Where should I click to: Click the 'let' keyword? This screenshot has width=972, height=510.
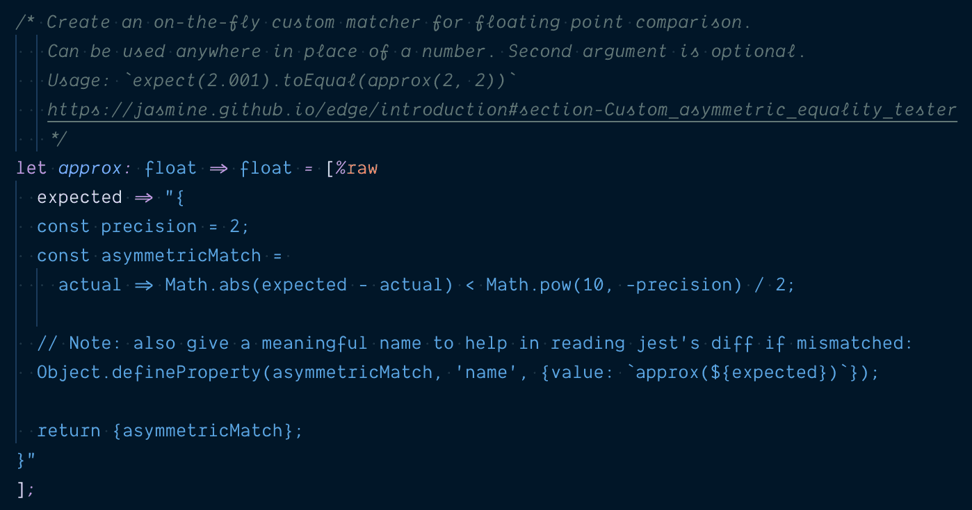tap(32, 168)
